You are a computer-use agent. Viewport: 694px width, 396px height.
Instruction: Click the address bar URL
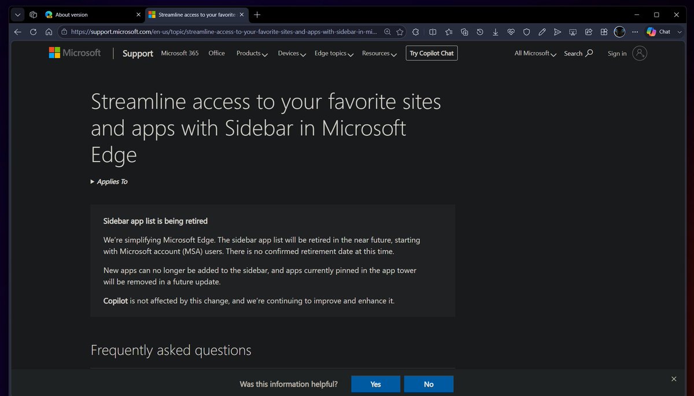point(224,32)
